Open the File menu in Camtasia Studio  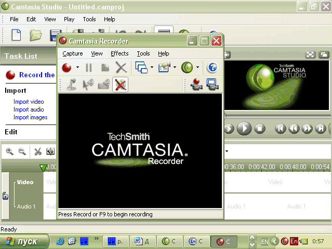[x=14, y=19]
